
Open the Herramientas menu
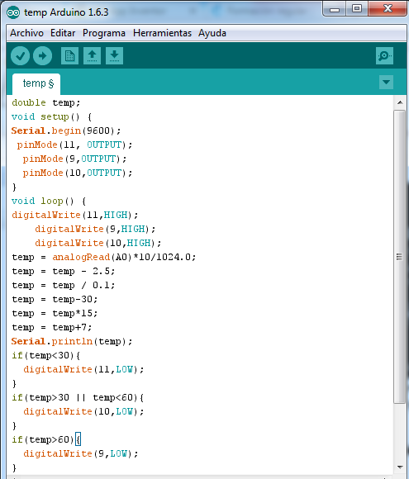point(162,33)
